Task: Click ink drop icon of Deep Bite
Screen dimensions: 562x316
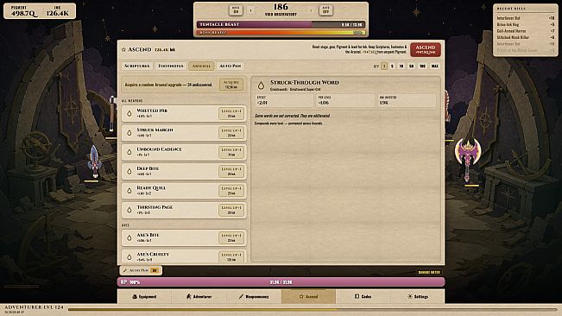Action: click(x=129, y=172)
